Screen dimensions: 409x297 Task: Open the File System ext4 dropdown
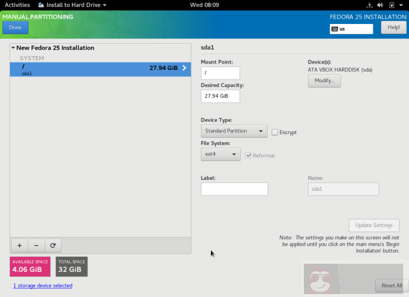(x=221, y=154)
